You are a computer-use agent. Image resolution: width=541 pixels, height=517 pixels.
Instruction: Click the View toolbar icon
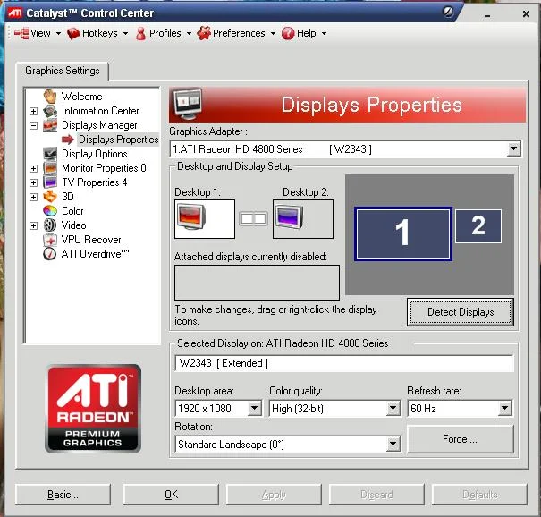21,33
